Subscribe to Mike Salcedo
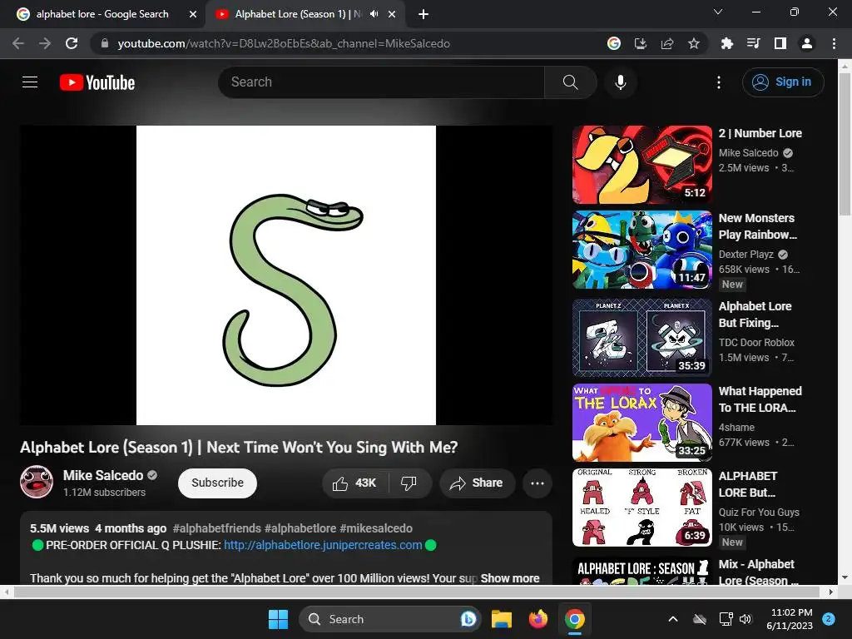 click(217, 483)
